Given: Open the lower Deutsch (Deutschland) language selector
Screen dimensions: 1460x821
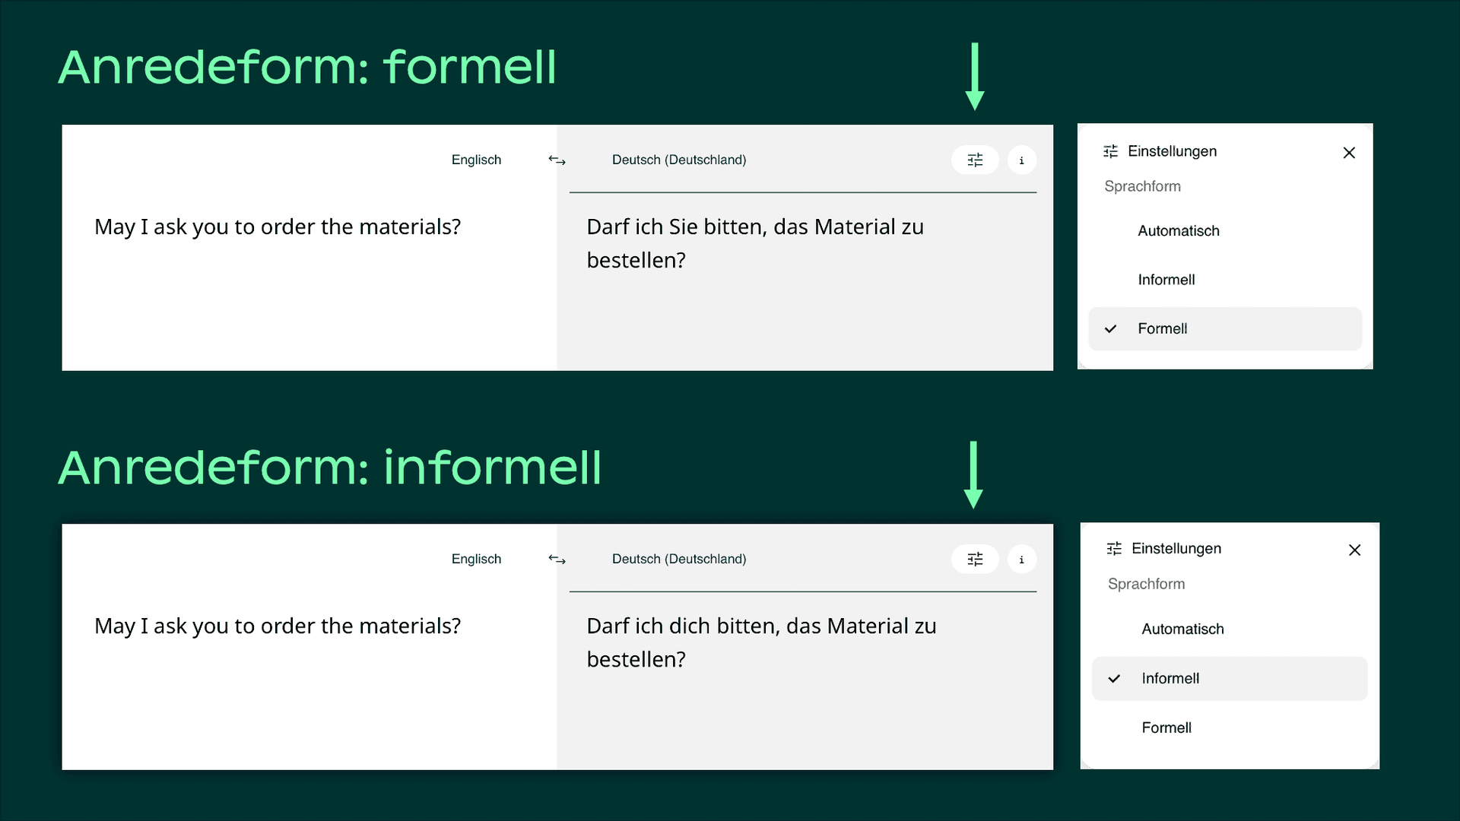Looking at the screenshot, I should tap(679, 559).
